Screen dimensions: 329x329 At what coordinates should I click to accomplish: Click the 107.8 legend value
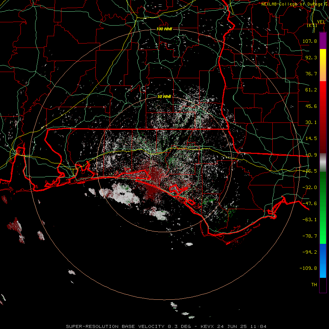[x=310, y=41]
